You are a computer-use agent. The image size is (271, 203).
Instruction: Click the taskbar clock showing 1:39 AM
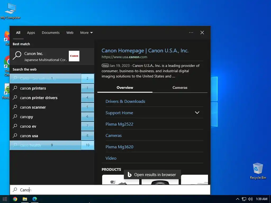(261, 199)
